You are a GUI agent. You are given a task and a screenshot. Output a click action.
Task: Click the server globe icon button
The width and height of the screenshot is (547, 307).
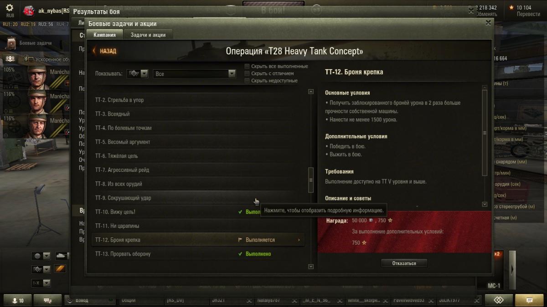37,256
